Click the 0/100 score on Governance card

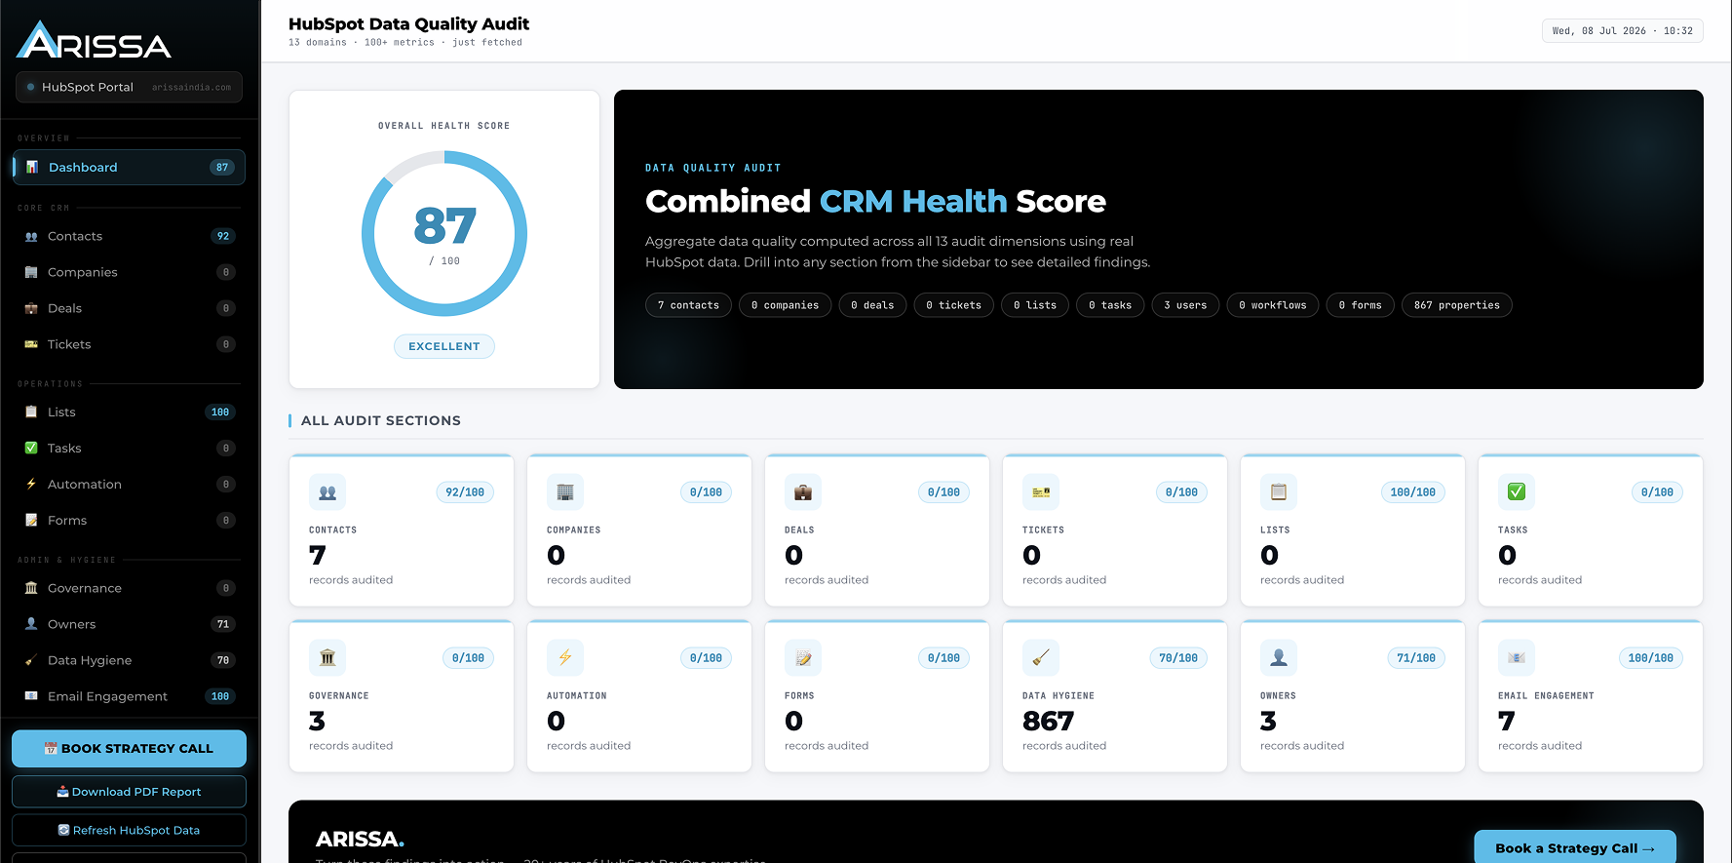click(468, 658)
